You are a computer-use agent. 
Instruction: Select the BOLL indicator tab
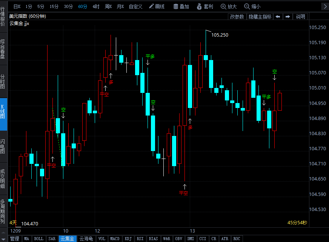click(39, 239)
